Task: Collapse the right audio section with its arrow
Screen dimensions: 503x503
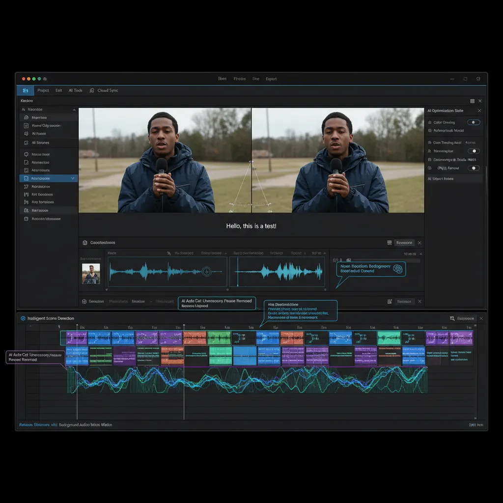Action: pyautogui.click(x=420, y=254)
